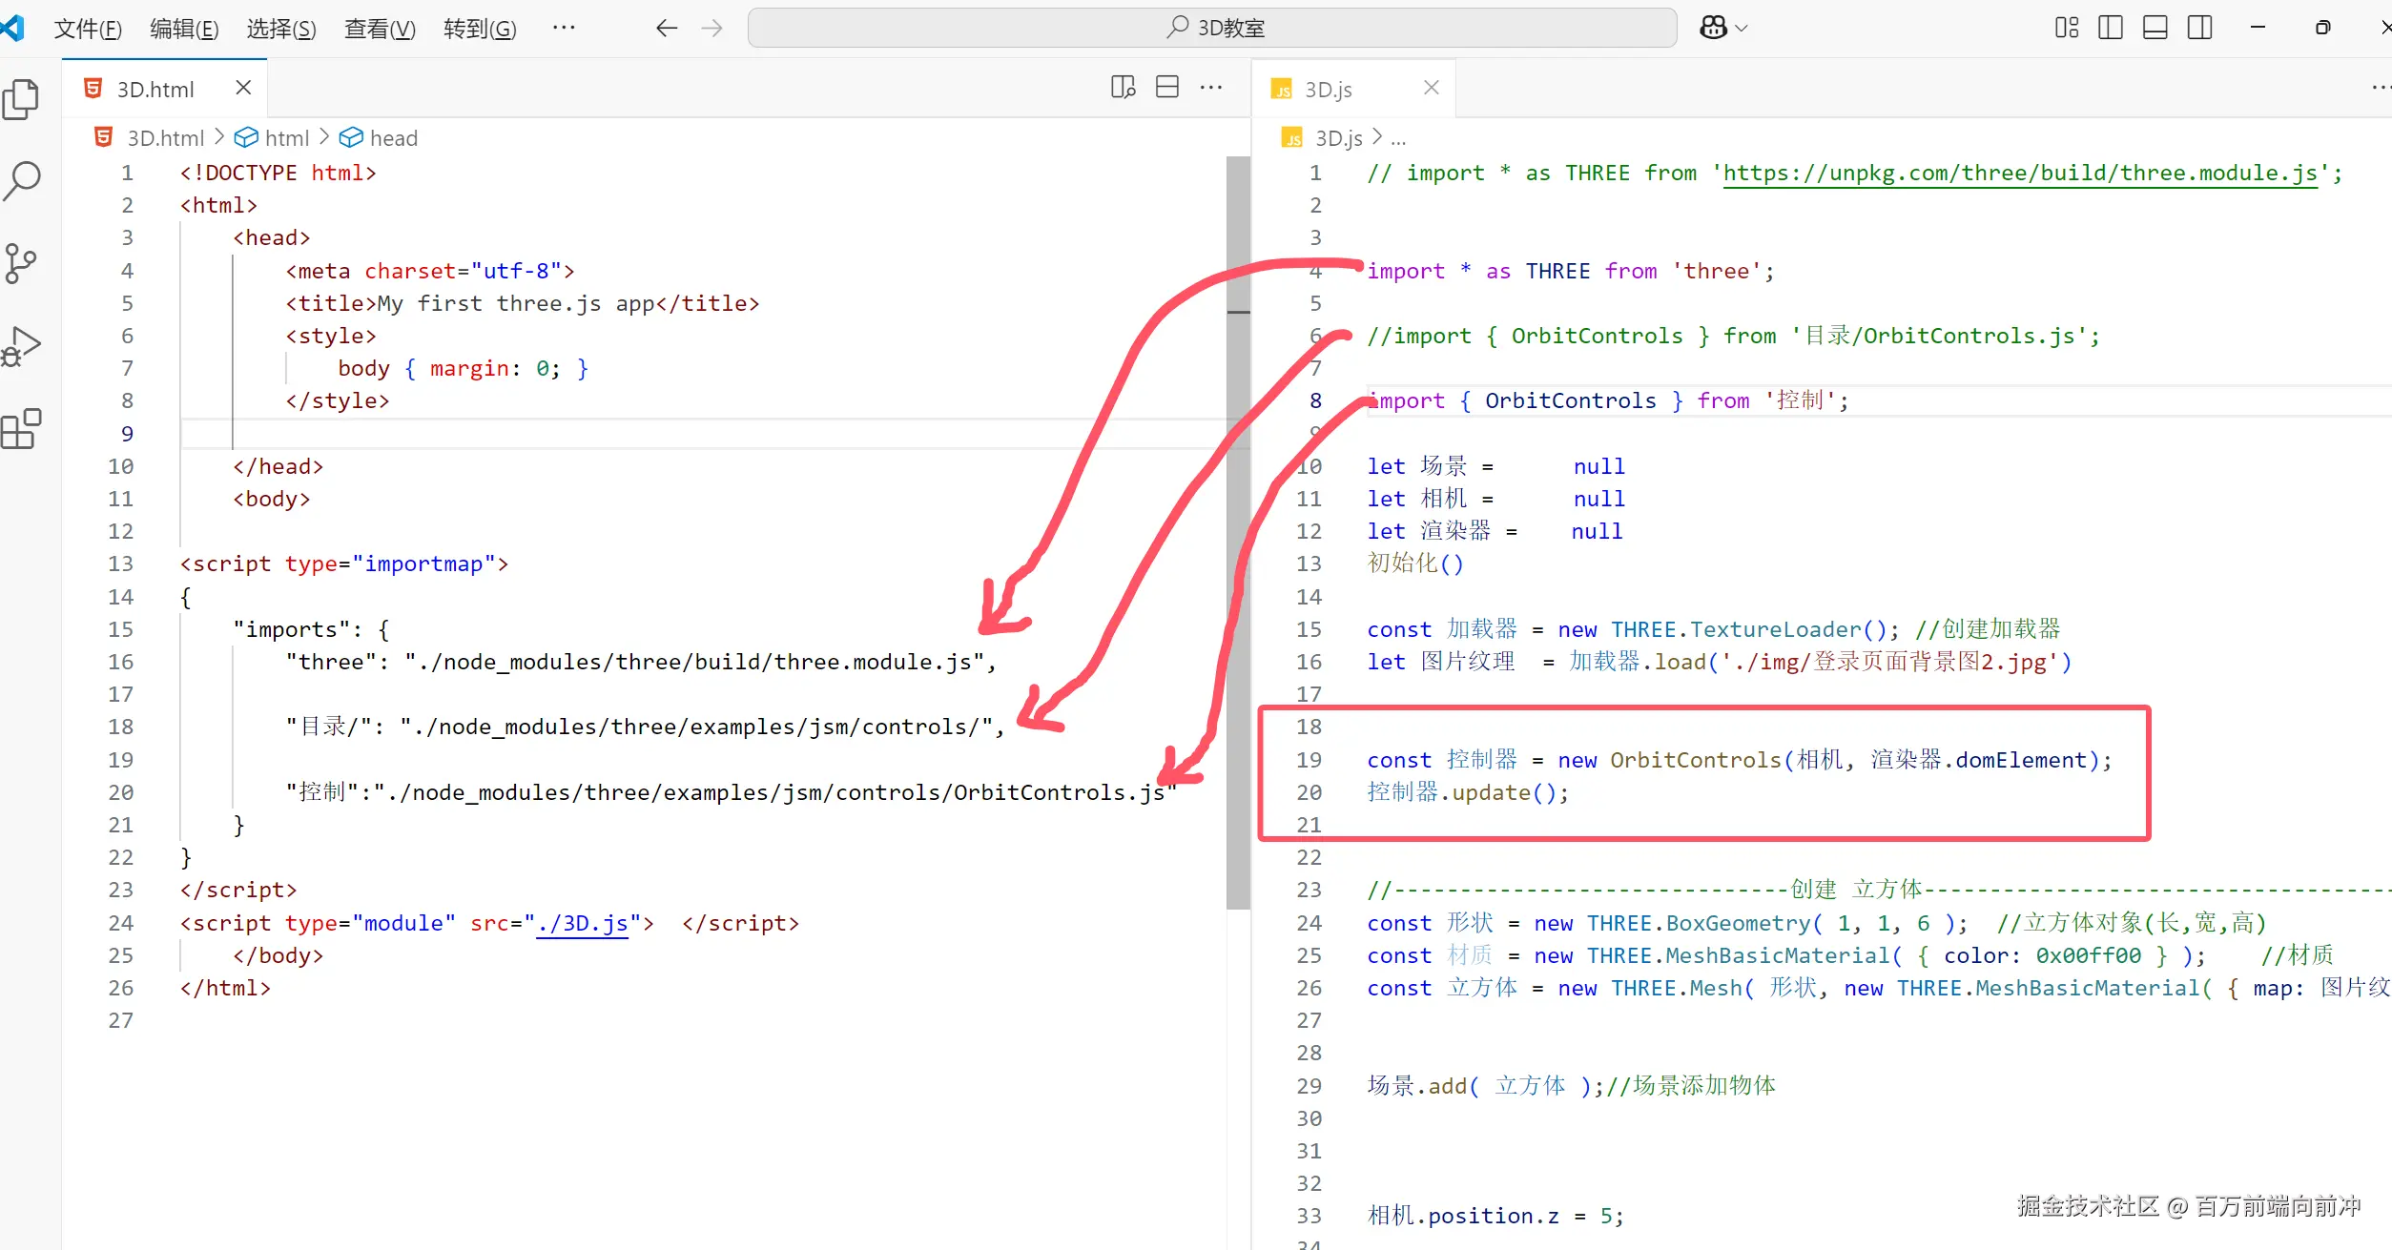Navigate back with the left arrow
This screenshot has height=1250, width=2392.
667,28
